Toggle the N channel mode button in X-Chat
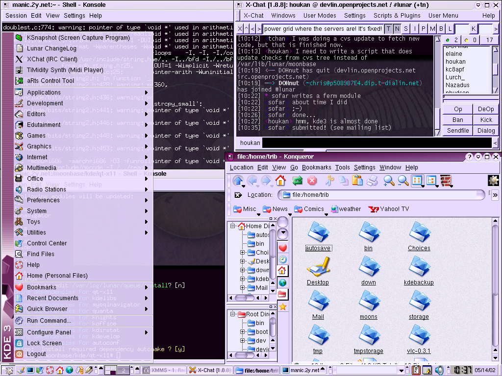The image size is (502, 376). tap(397, 29)
